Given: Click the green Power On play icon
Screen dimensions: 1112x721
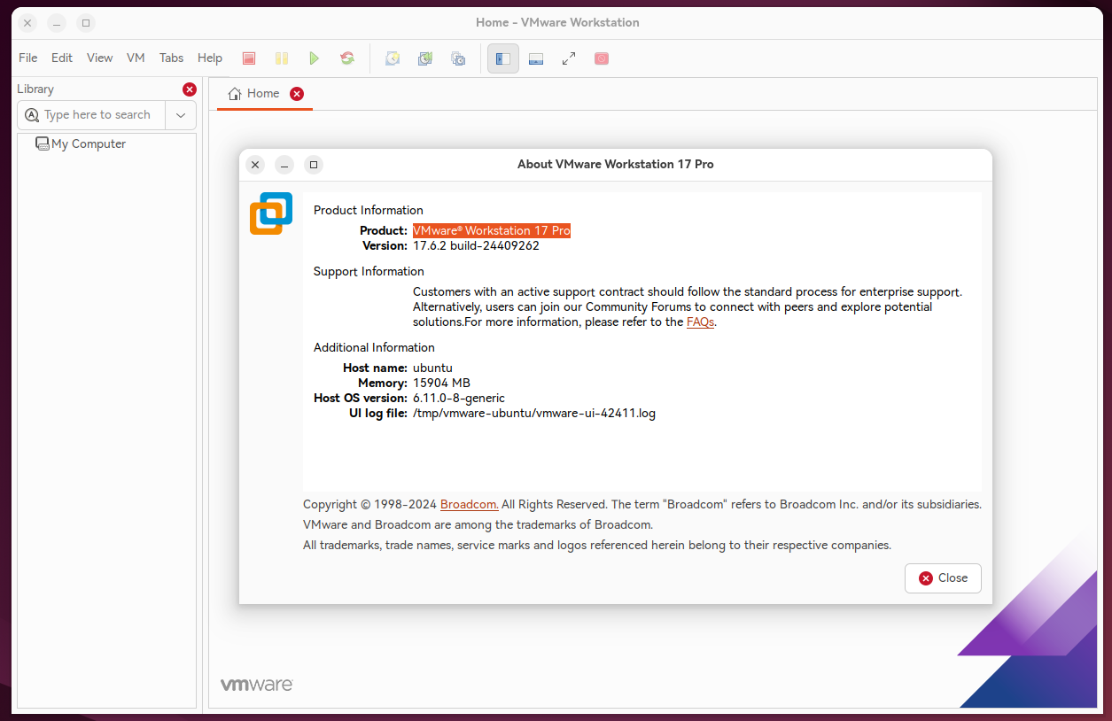Looking at the screenshot, I should 314,58.
